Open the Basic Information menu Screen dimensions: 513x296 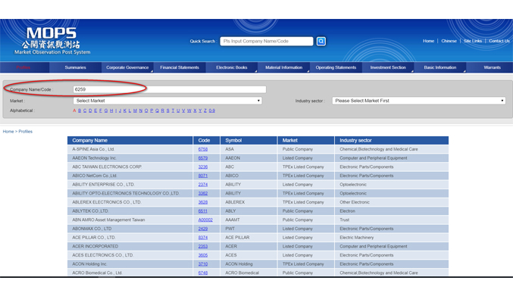(439, 67)
